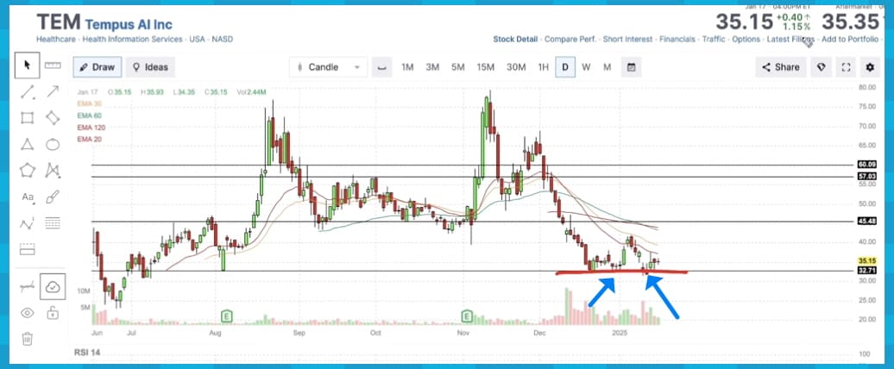Click the August earnings E marker
The height and width of the screenshot is (369, 894).
point(226,316)
